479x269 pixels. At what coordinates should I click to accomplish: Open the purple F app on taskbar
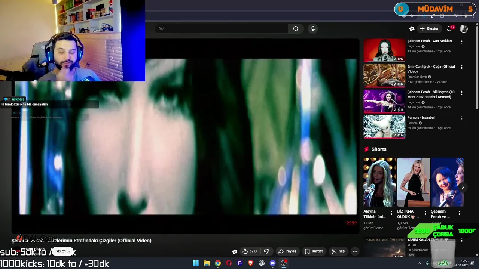240,263
